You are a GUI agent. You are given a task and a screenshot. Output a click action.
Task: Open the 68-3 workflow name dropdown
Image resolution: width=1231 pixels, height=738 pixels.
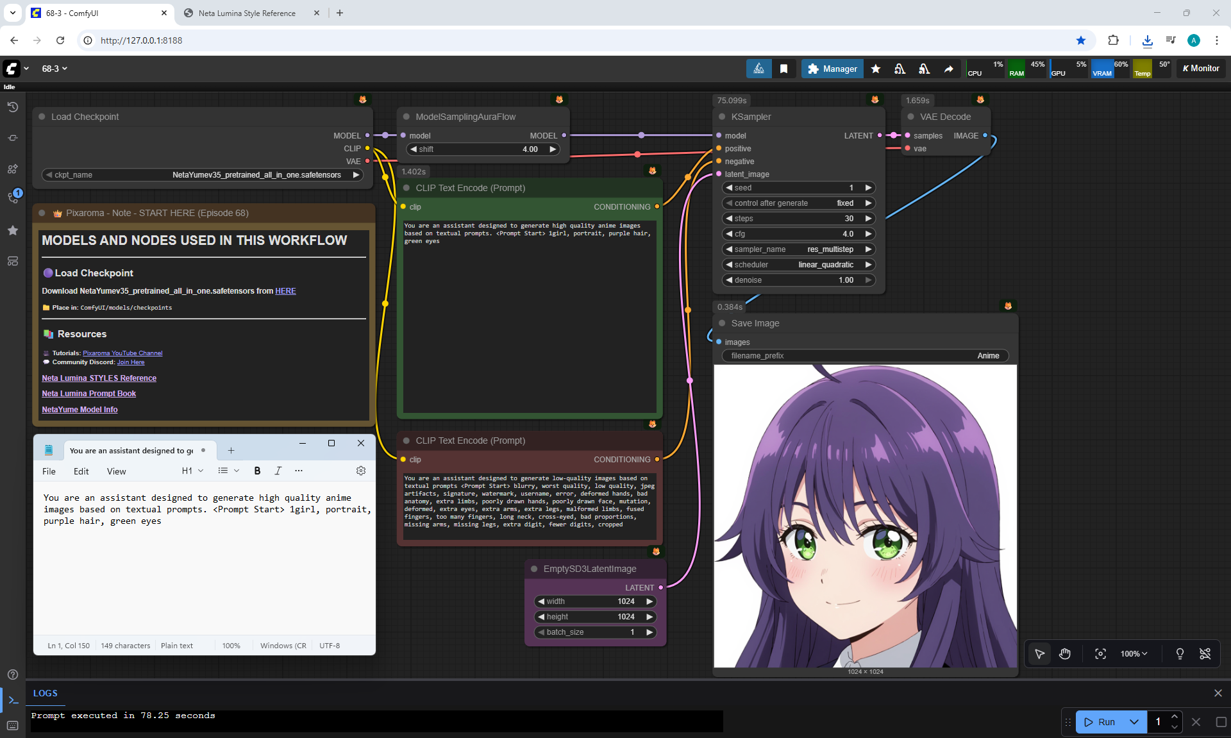[x=54, y=69]
